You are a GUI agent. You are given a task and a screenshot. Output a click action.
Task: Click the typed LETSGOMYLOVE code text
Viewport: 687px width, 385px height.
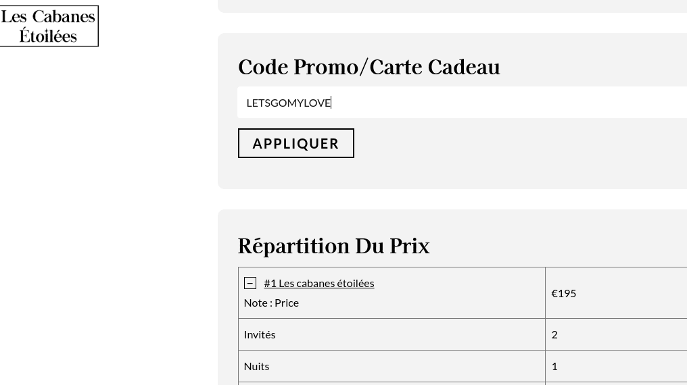(x=288, y=103)
